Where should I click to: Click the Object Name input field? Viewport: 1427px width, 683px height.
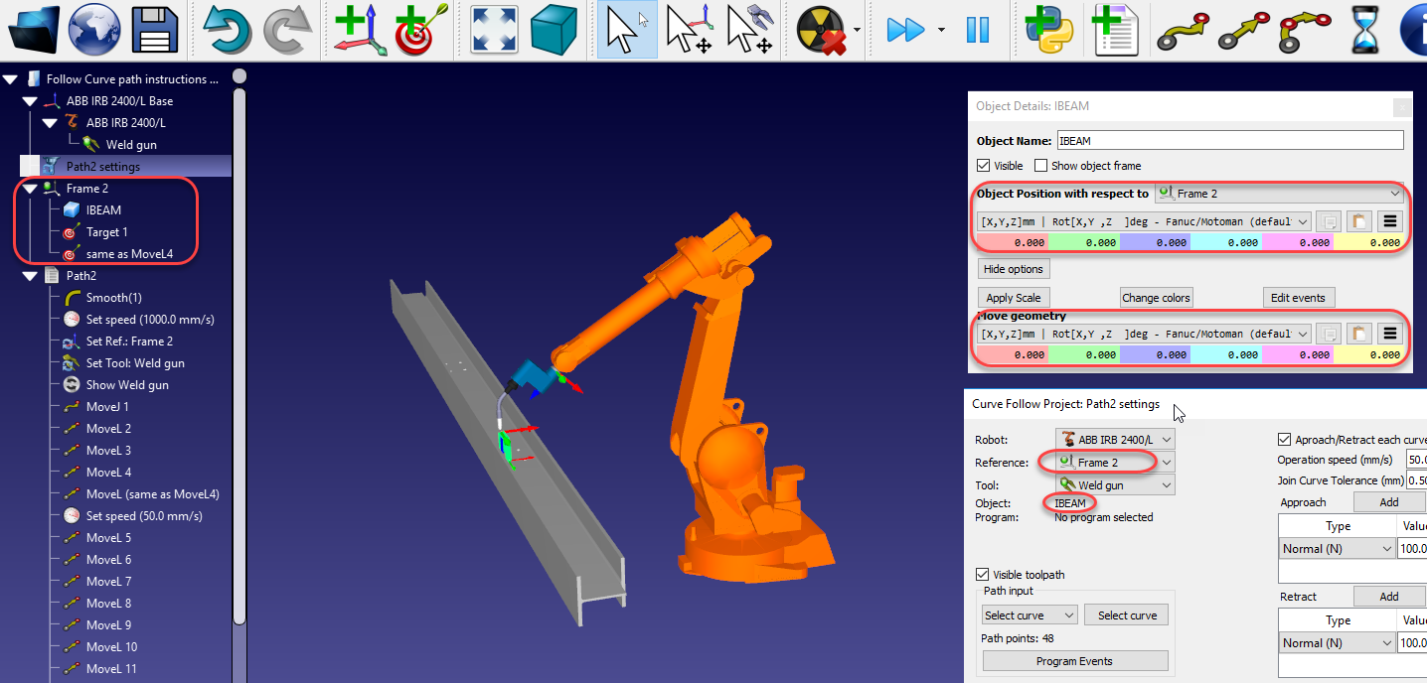pos(1229,141)
